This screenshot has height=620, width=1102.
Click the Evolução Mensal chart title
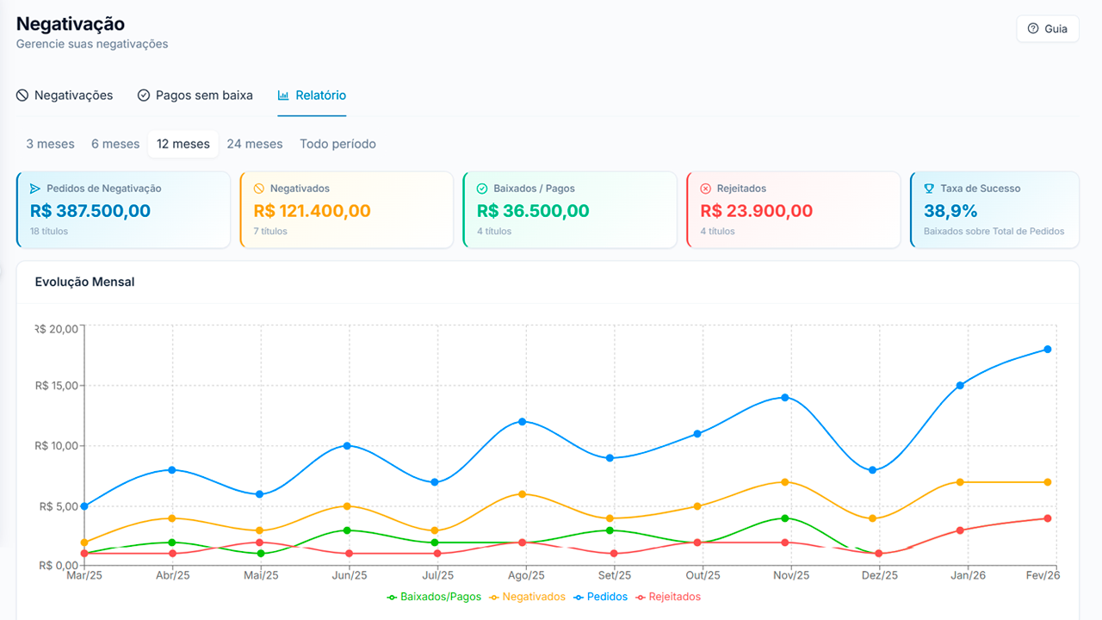pyautogui.click(x=84, y=282)
